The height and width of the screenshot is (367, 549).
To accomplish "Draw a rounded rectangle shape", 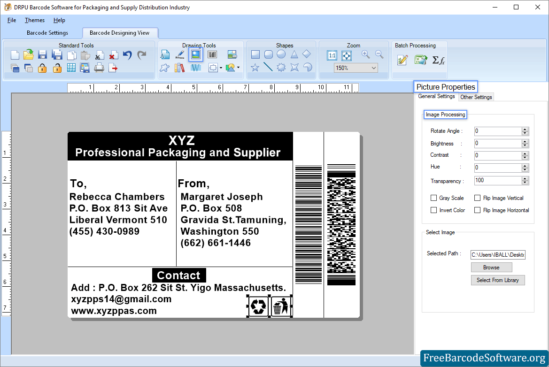I will 269,54.
